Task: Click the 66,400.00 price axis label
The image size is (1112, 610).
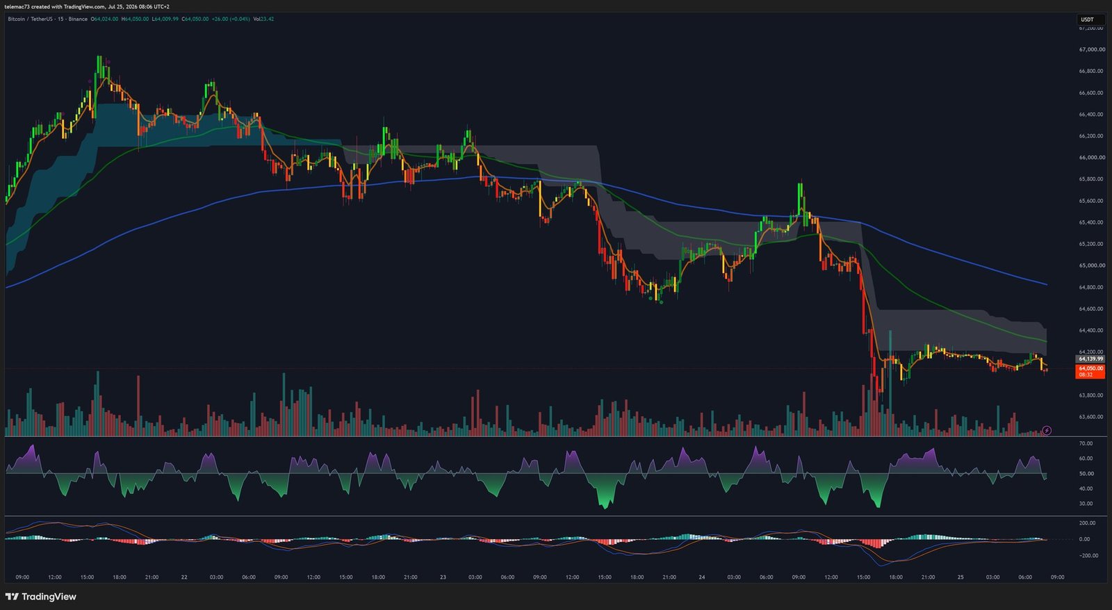Action: point(1092,114)
